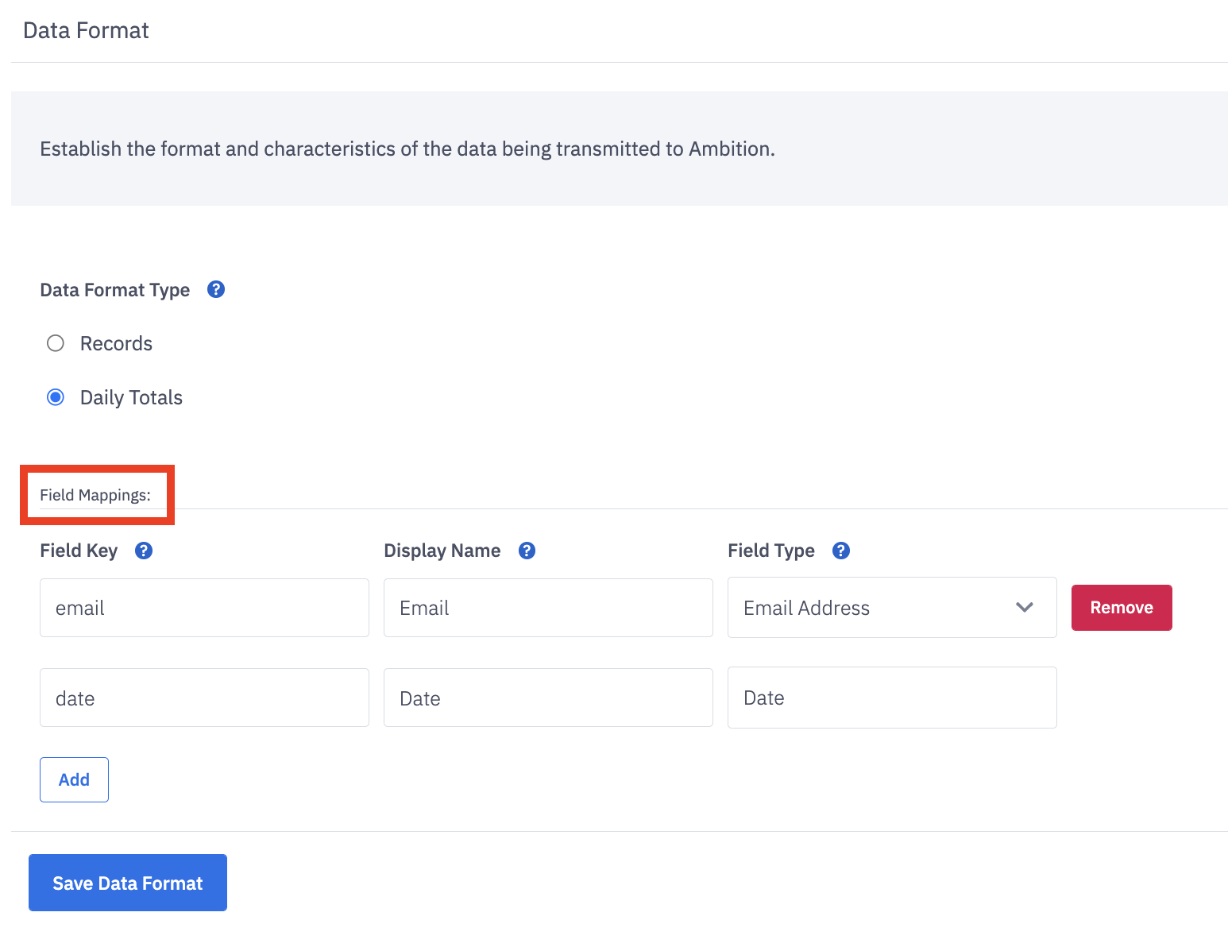
Task: Click the Daily Totals label text
Action: (131, 397)
